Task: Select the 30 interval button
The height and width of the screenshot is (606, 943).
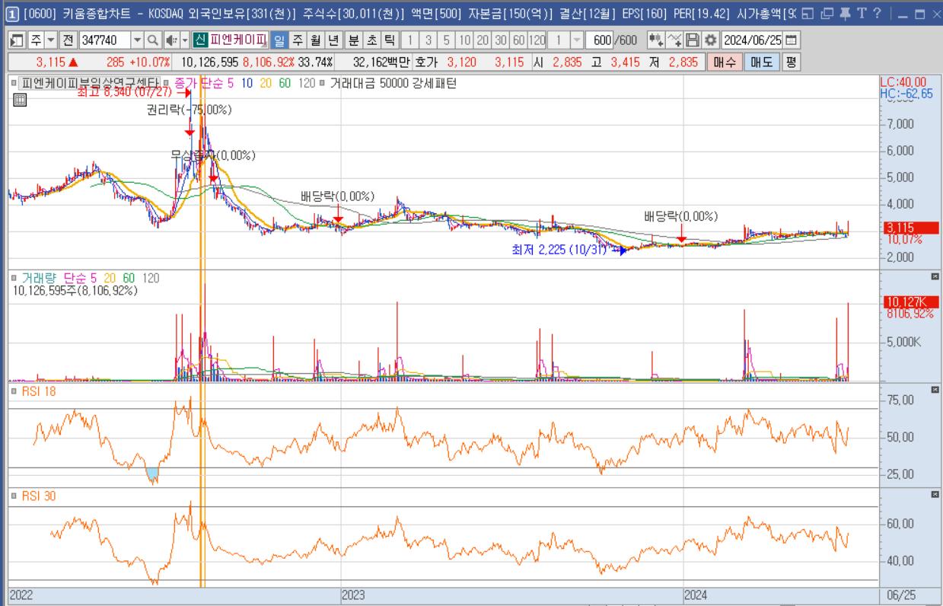Action: tap(501, 40)
